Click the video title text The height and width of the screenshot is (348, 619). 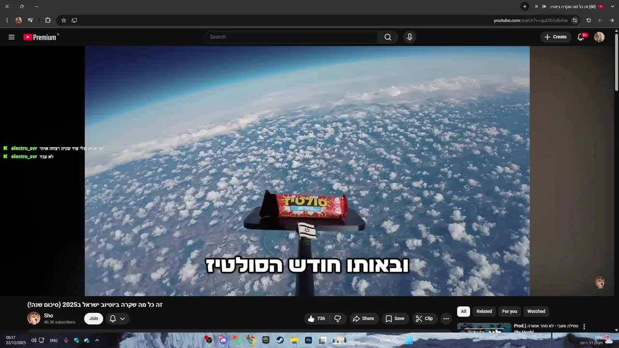coord(95,304)
